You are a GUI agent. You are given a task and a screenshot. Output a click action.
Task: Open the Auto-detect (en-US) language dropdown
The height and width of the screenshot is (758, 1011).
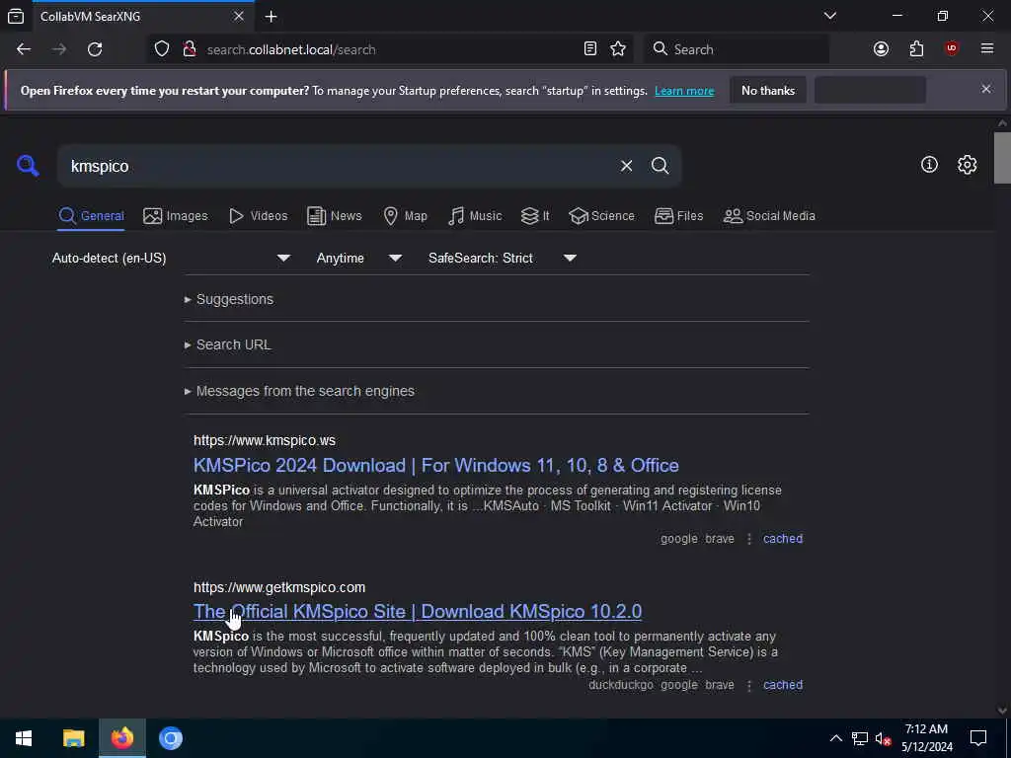click(172, 258)
